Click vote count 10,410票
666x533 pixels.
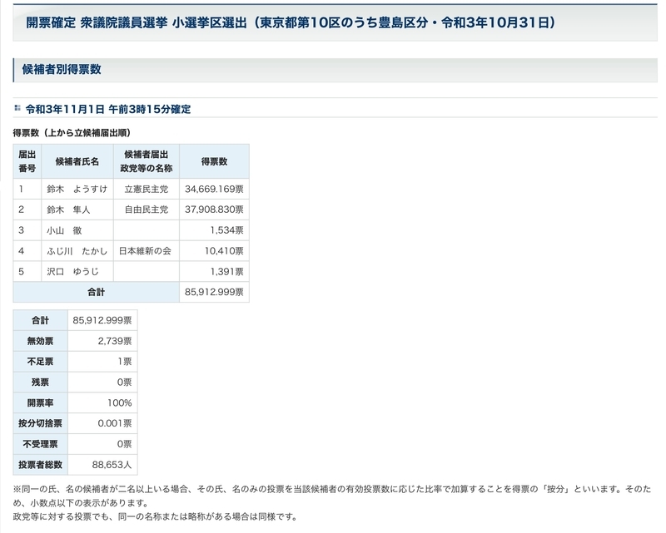(x=224, y=251)
